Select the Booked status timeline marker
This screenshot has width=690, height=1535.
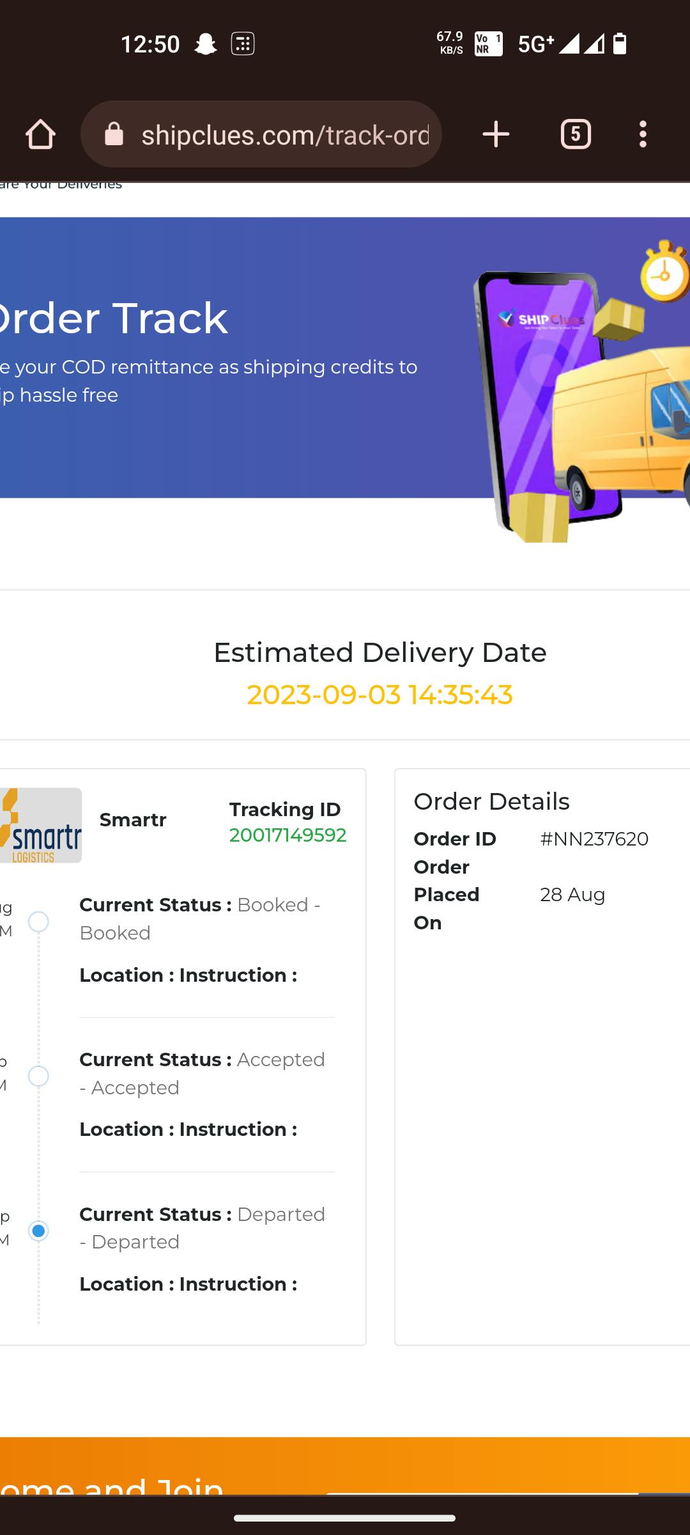coord(39,922)
